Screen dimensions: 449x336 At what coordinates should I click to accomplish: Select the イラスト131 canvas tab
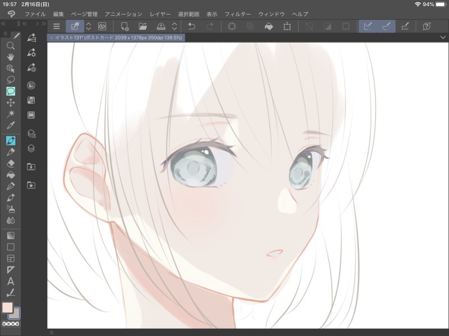[x=116, y=38]
